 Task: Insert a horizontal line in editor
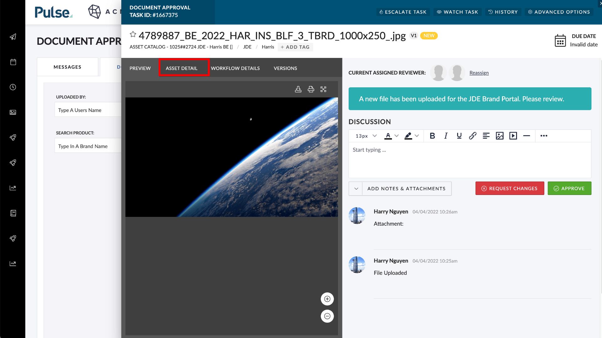(527, 136)
